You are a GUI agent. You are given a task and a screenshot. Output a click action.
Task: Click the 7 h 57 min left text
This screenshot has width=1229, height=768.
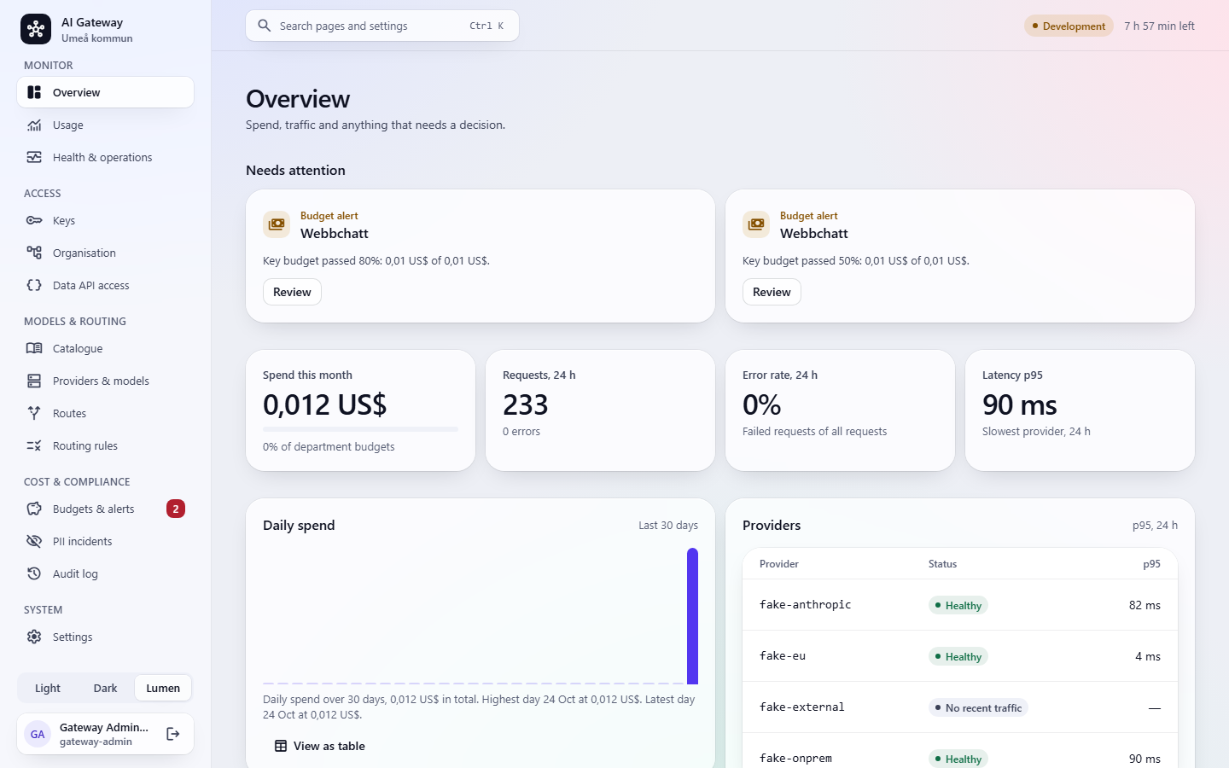pyautogui.click(x=1159, y=26)
